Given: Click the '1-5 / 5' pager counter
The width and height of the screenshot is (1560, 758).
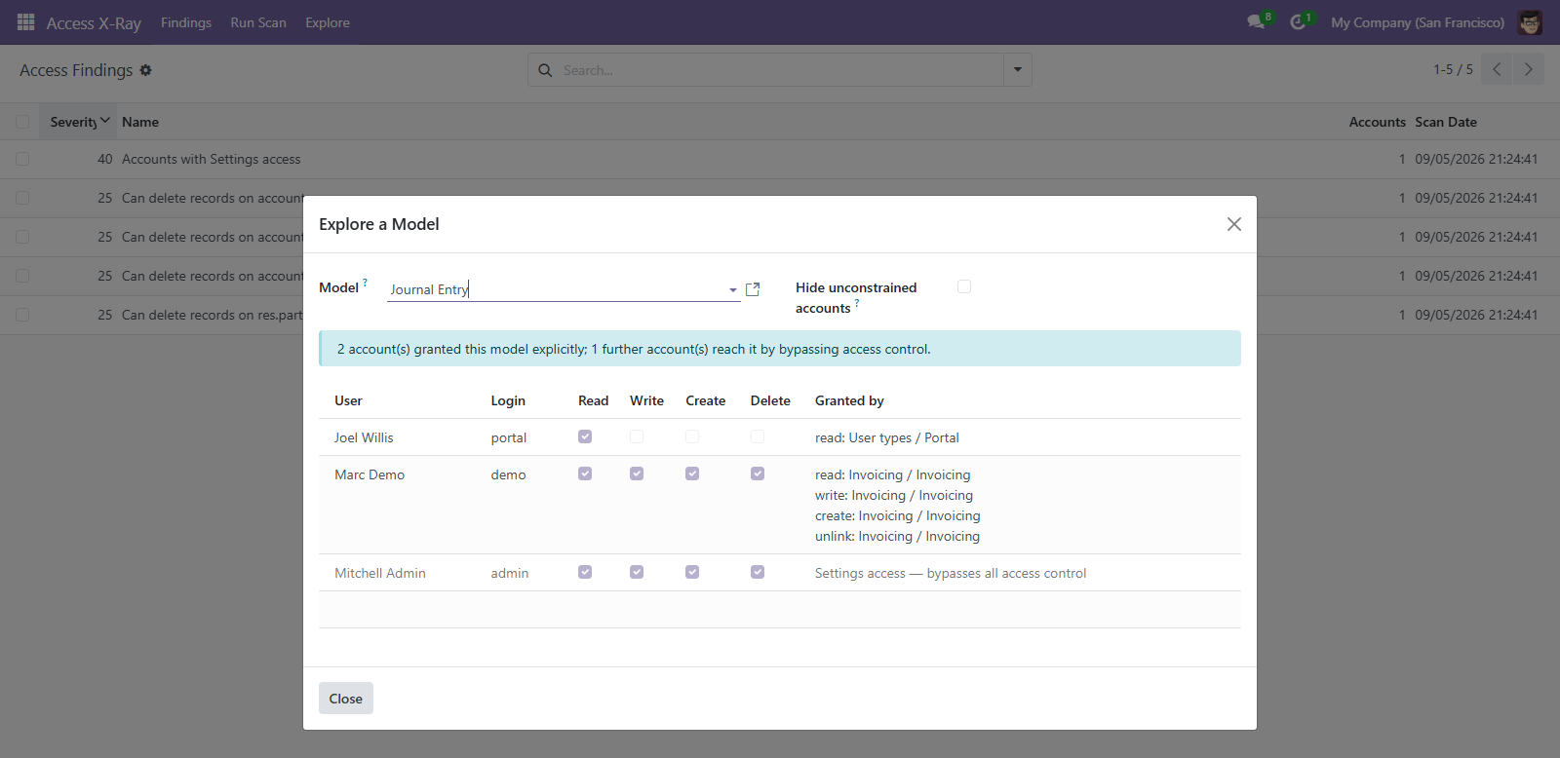Looking at the screenshot, I should [1453, 69].
